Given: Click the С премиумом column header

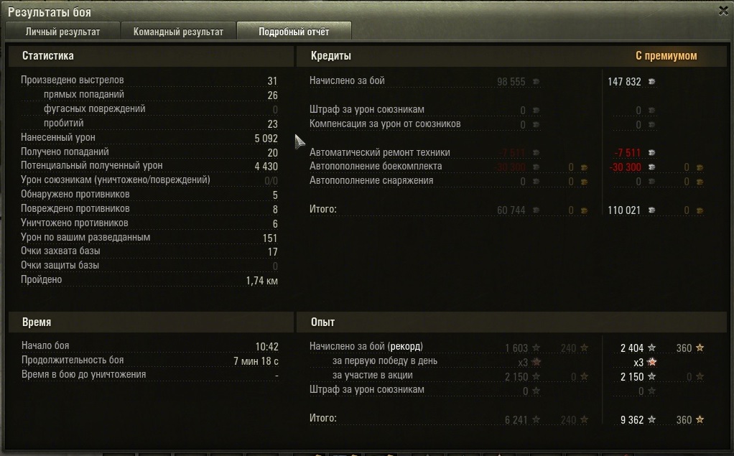Looking at the screenshot, I should click(666, 56).
